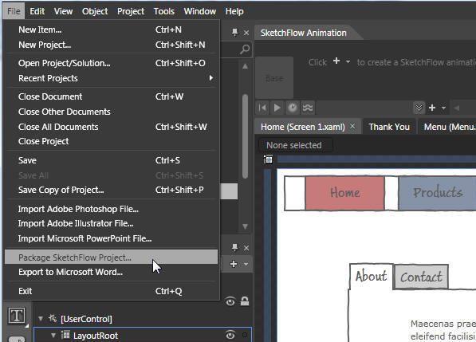
Task: Open the Project menu
Action: tap(131, 11)
